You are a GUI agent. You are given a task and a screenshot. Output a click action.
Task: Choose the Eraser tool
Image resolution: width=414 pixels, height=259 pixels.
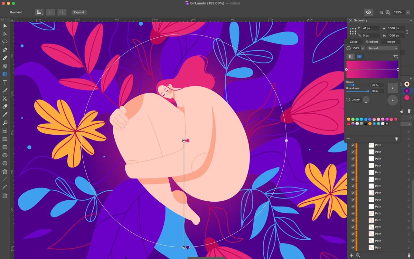tap(5, 107)
